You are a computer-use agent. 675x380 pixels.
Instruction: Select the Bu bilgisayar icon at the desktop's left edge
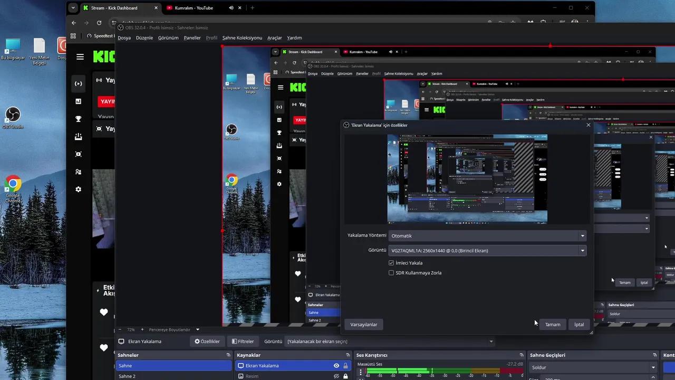tap(13, 49)
